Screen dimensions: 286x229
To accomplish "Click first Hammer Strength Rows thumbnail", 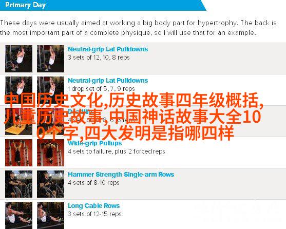I will point(19,184).
